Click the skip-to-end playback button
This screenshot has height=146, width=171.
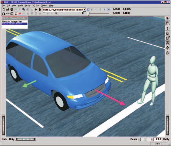point(108,10)
